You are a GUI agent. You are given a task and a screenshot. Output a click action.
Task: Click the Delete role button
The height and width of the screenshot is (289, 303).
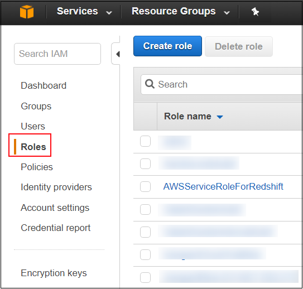tap(239, 46)
